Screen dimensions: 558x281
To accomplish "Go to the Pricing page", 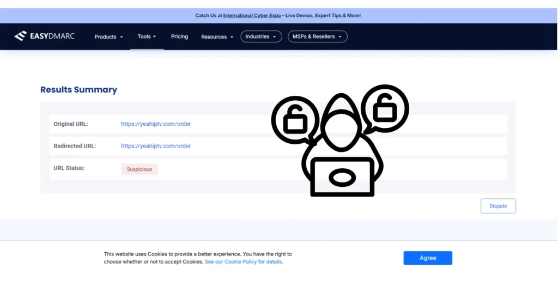I will [x=179, y=36].
